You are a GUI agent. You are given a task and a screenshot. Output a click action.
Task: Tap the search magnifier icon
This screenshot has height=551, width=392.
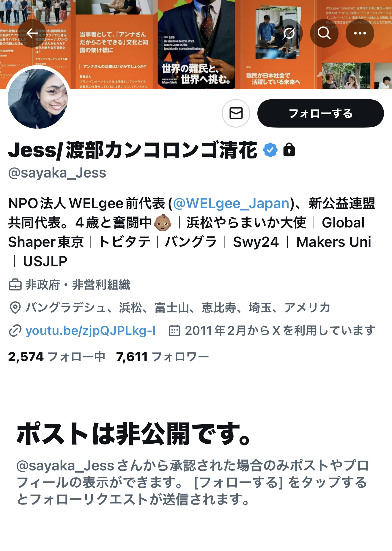pos(324,33)
